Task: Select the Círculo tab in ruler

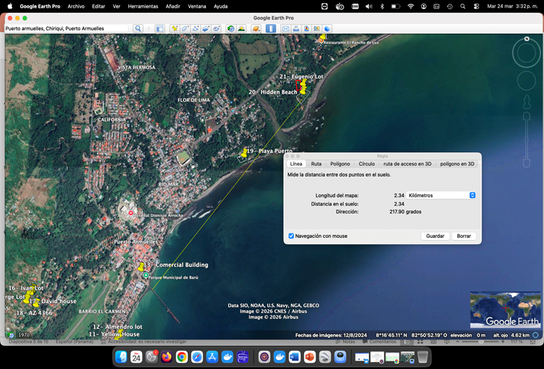Action: pos(367,163)
